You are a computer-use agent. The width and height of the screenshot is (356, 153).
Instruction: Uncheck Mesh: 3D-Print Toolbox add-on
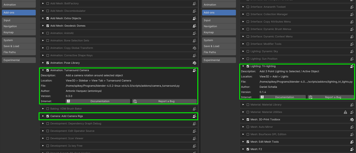248,119
